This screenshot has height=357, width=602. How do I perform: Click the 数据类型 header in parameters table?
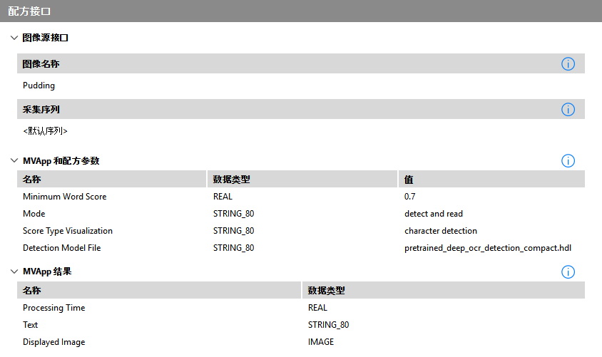[231, 180]
